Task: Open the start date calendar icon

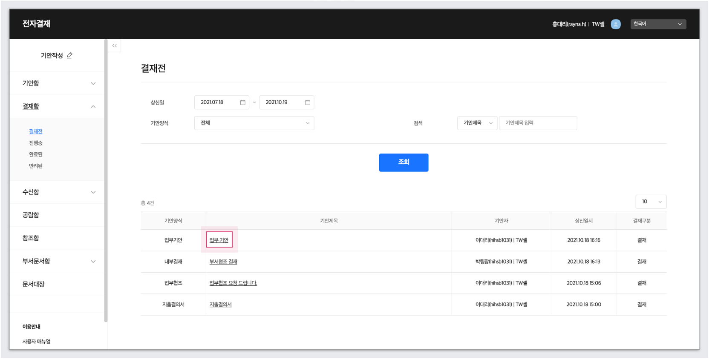Action: (242, 103)
